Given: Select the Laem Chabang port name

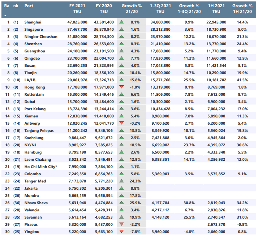Looking at the screenshot, I should coord(38,160).
